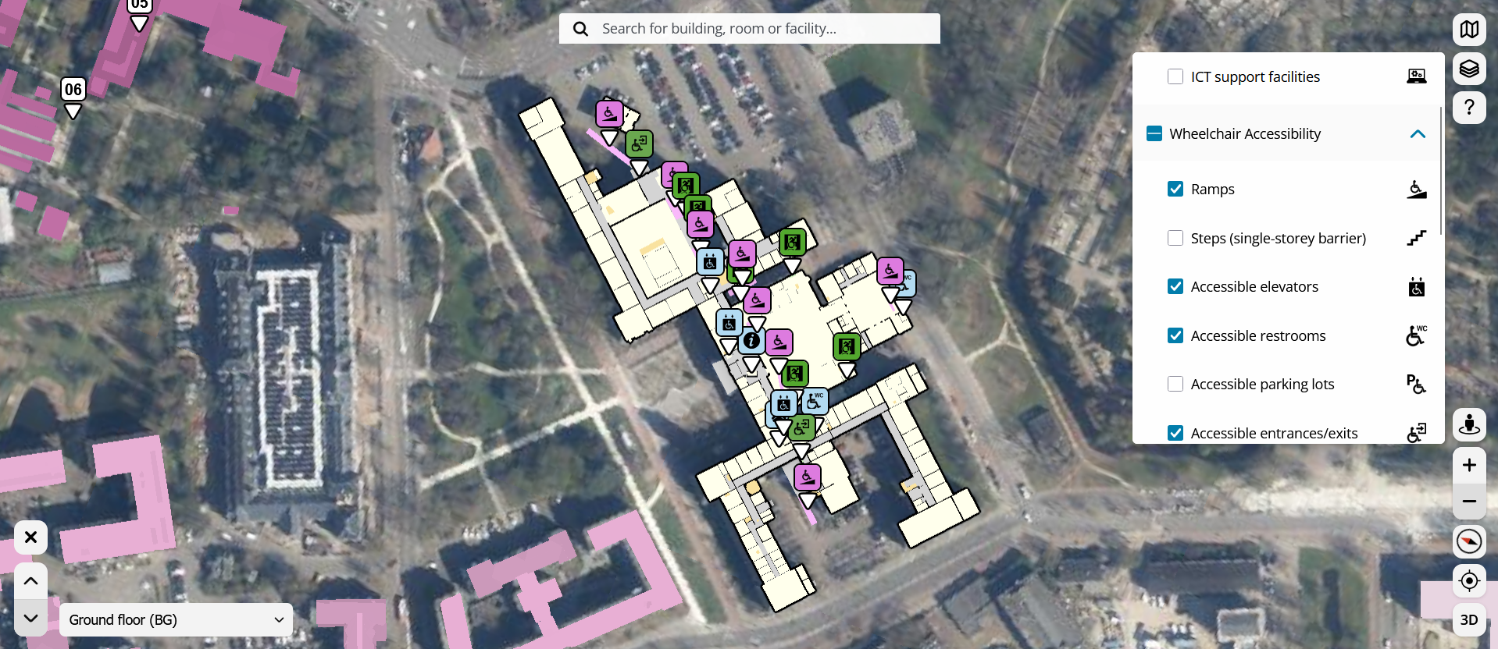Image resolution: width=1498 pixels, height=649 pixels.
Task: Collapse the Wheelchair Accessibility section
Action: (x=1418, y=134)
